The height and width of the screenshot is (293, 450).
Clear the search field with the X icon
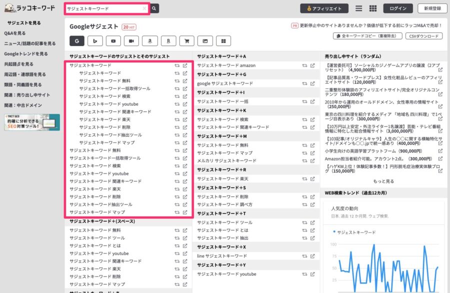(x=144, y=8)
